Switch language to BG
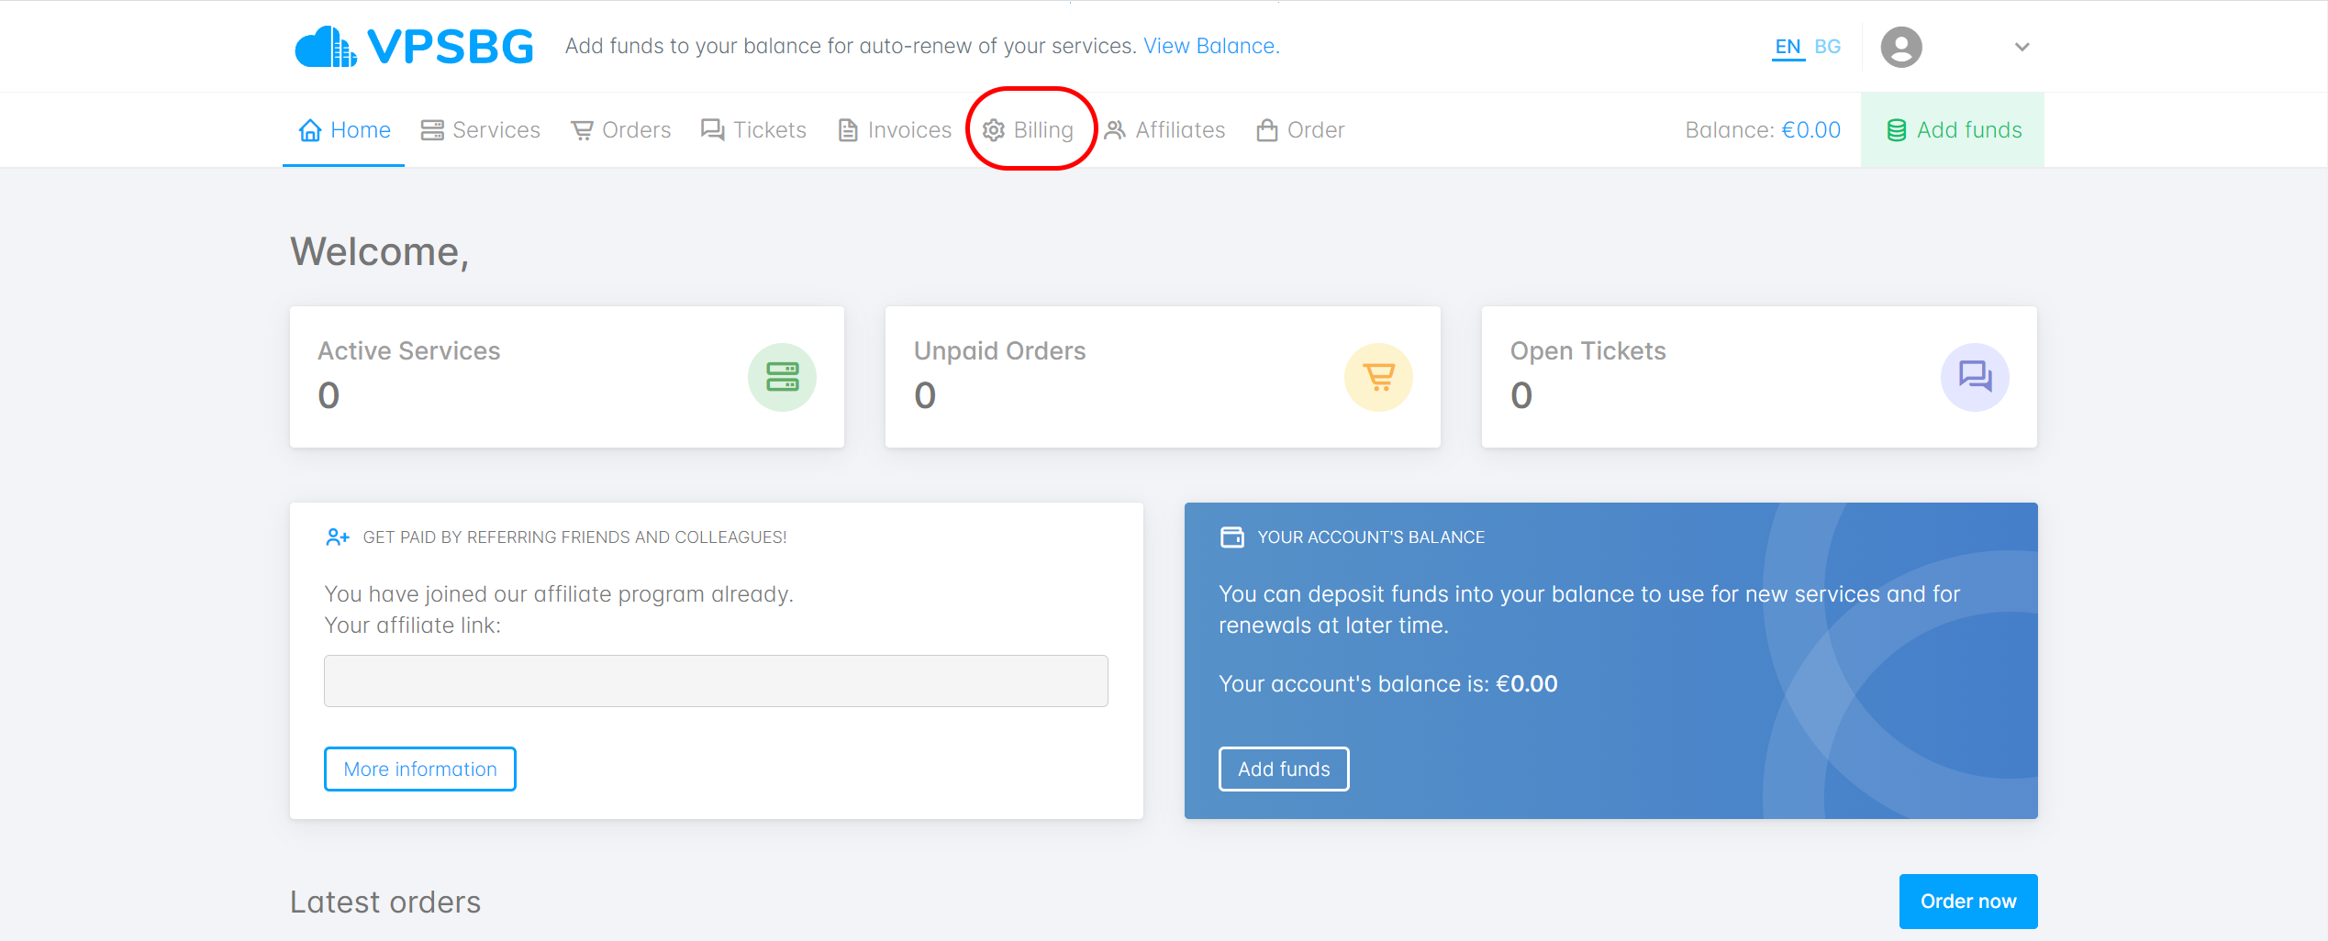This screenshot has width=2328, height=941. tap(1827, 47)
